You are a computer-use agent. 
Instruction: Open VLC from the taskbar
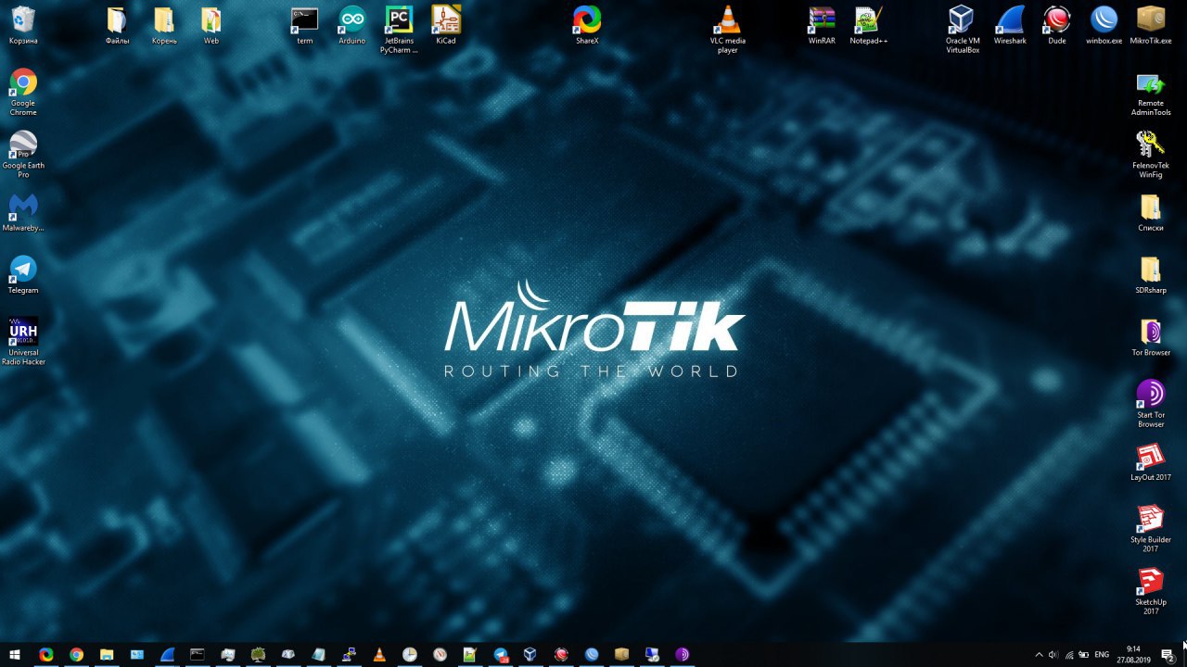tap(378, 654)
